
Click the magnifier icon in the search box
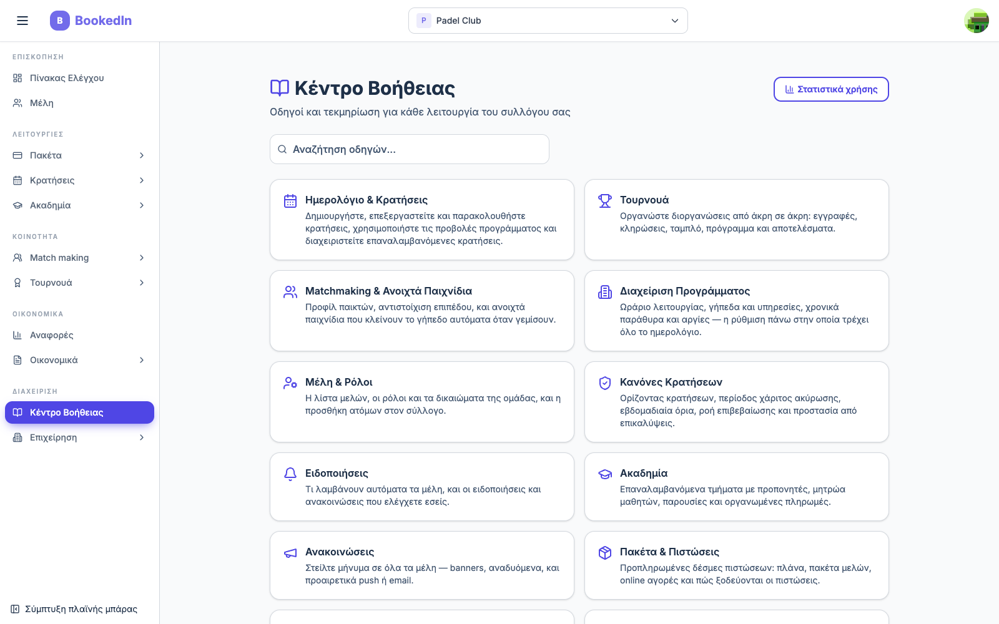[282, 149]
